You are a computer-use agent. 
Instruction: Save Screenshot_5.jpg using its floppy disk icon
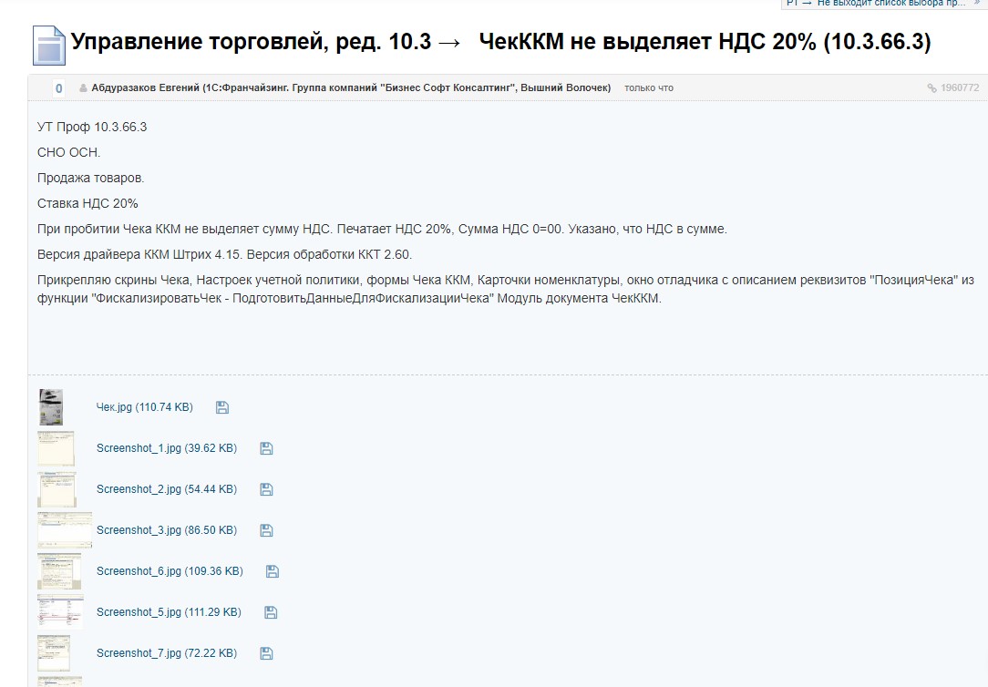pos(271,612)
